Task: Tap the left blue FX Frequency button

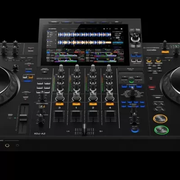Action: point(124,86)
